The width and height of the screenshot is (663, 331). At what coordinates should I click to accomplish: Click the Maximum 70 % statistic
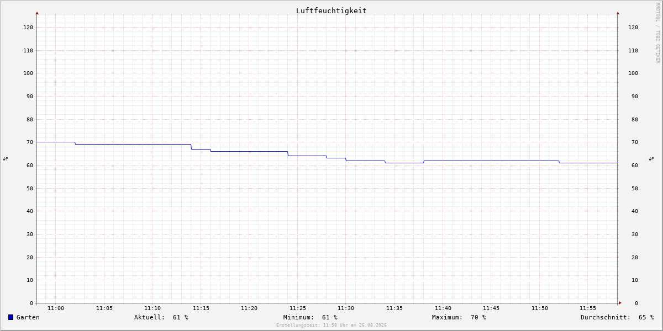tap(459, 317)
